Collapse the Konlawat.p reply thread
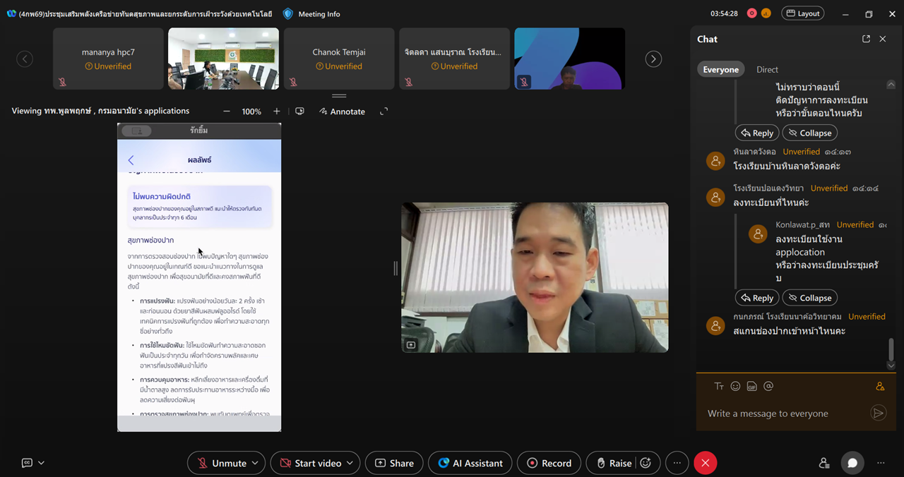The width and height of the screenshot is (904, 477). (809, 298)
